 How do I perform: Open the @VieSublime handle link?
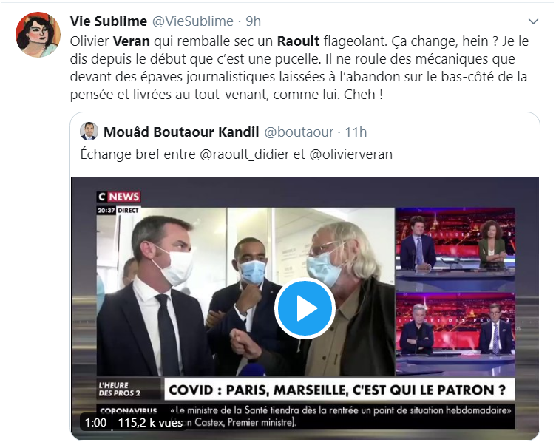point(193,21)
